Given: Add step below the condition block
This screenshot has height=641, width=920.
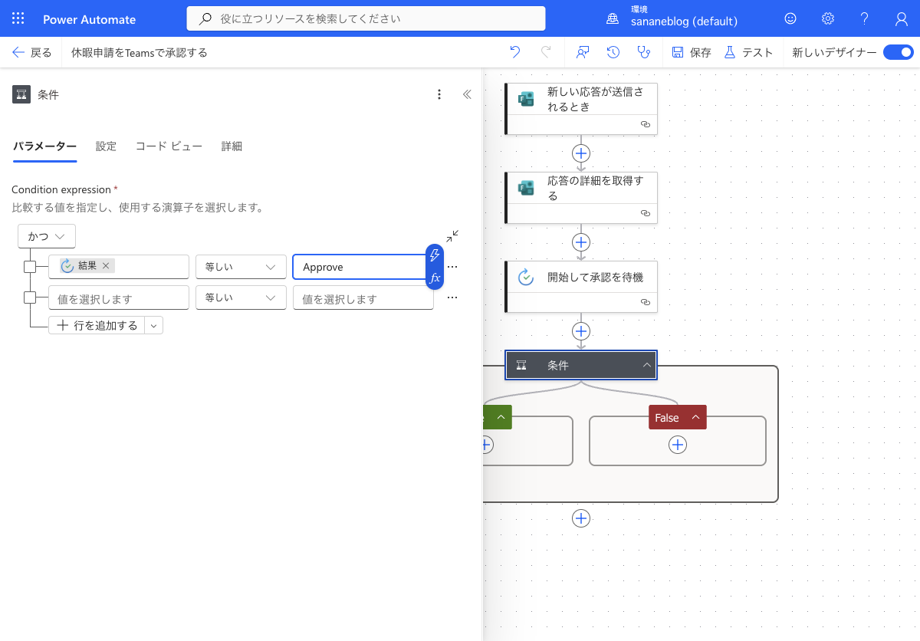Looking at the screenshot, I should tap(581, 518).
